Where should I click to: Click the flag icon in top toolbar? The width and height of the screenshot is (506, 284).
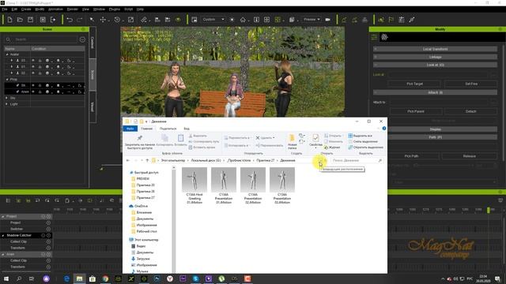(391, 20)
